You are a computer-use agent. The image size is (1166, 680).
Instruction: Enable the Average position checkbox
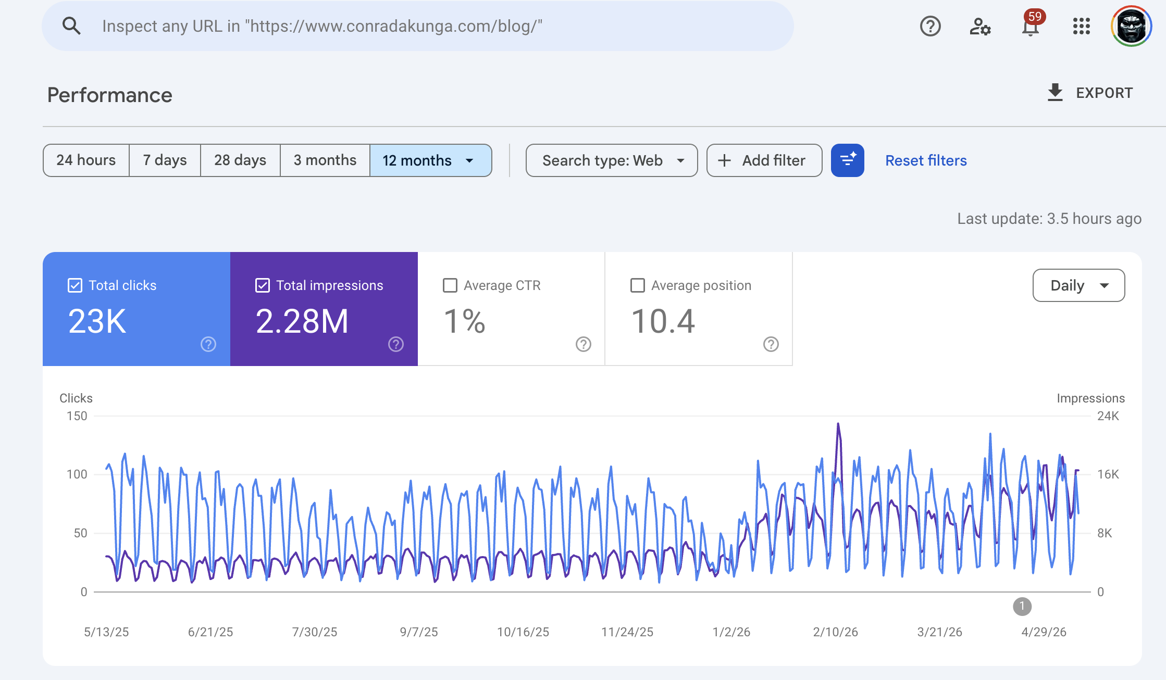coord(638,285)
